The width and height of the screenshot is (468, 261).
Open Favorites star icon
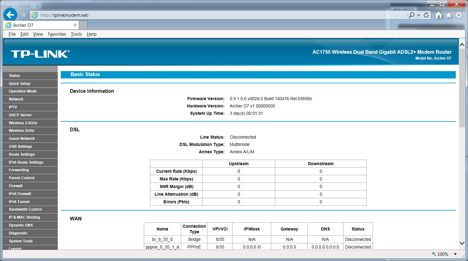pyautogui.click(x=448, y=15)
